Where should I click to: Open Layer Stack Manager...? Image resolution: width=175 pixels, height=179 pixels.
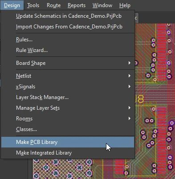(x=68, y=97)
